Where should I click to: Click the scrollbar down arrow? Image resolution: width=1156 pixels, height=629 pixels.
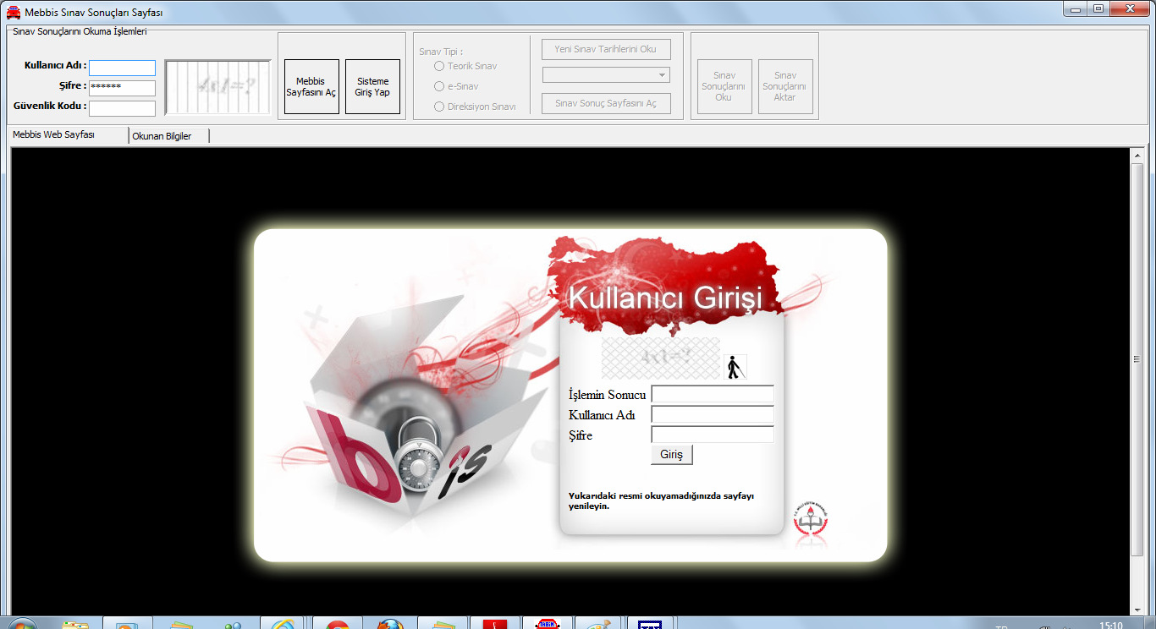[x=1137, y=610]
